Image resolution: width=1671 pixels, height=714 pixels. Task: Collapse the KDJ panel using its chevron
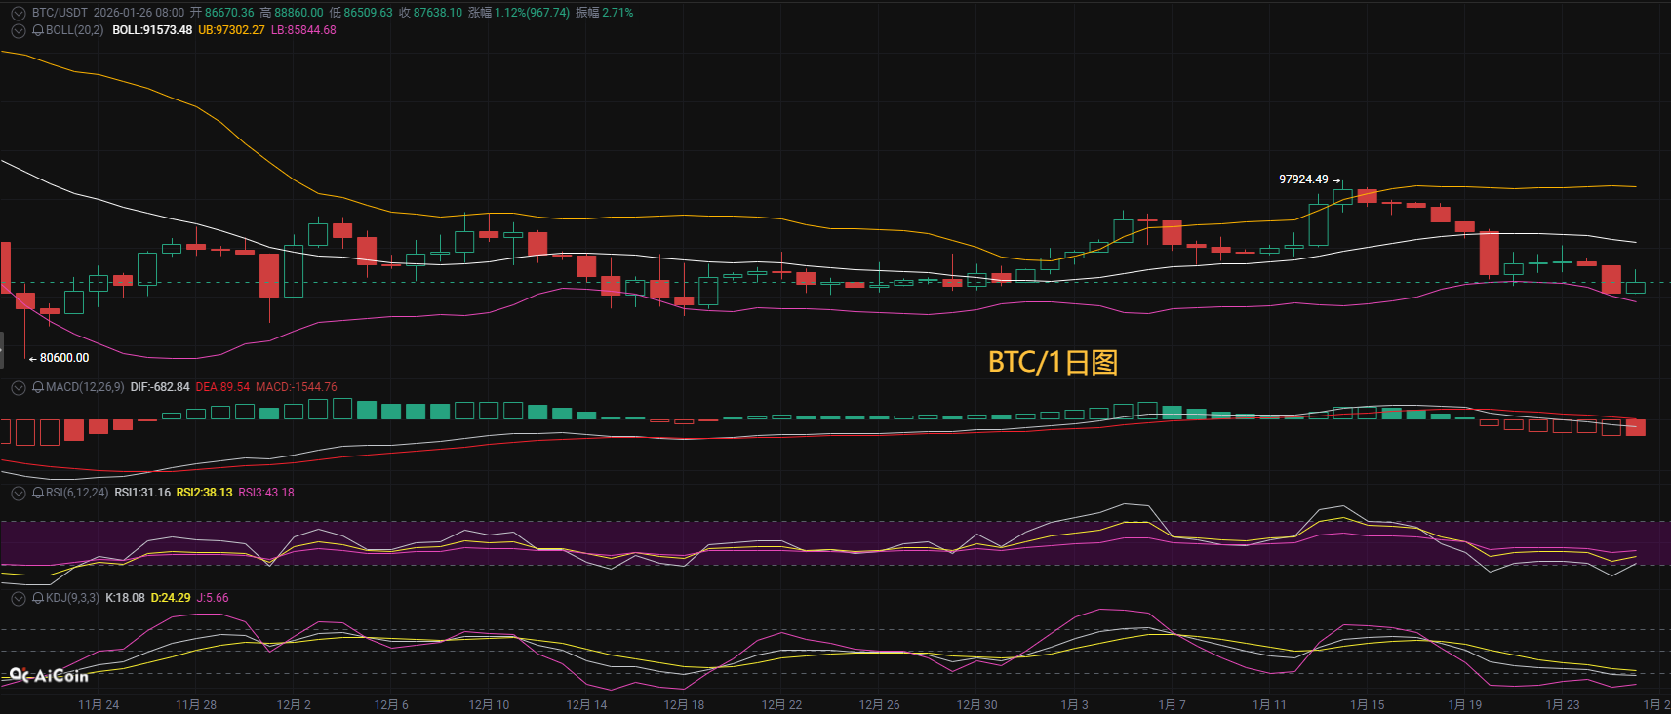[x=18, y=598]
